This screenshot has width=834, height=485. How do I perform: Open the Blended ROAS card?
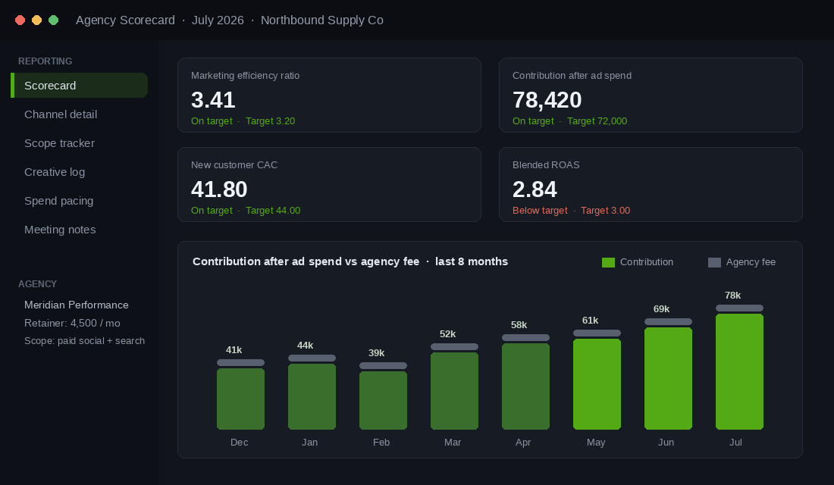(x=651, y=185)
